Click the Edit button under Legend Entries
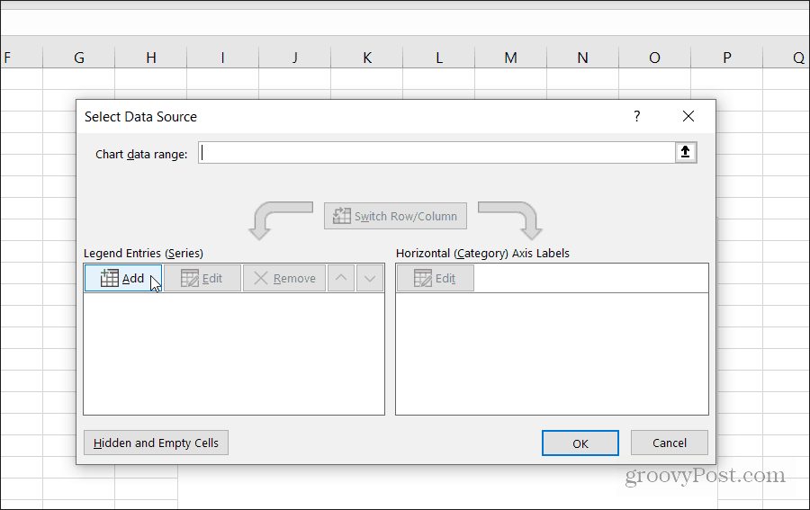The image size is (810, 510). click(x=202, y=278)
